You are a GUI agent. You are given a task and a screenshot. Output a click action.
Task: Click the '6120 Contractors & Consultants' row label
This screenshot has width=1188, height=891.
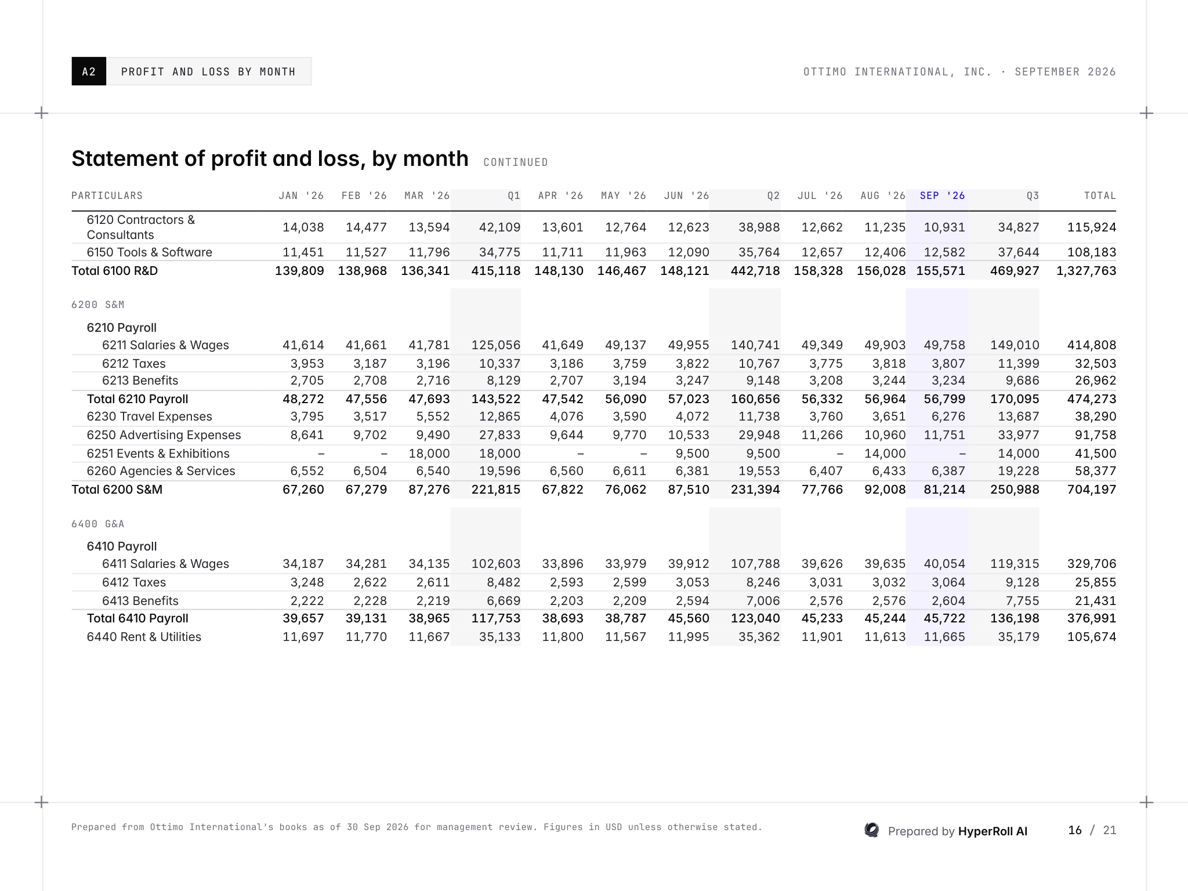click(141, 227)
